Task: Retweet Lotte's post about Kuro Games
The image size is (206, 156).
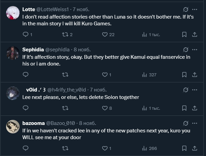Action: pos(65,34)
